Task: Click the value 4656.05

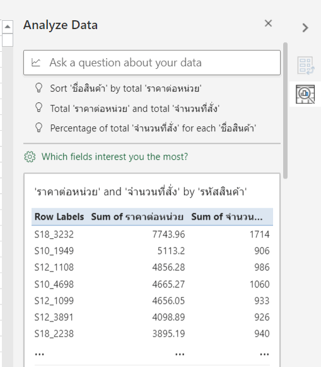Action: click(168, 301)
